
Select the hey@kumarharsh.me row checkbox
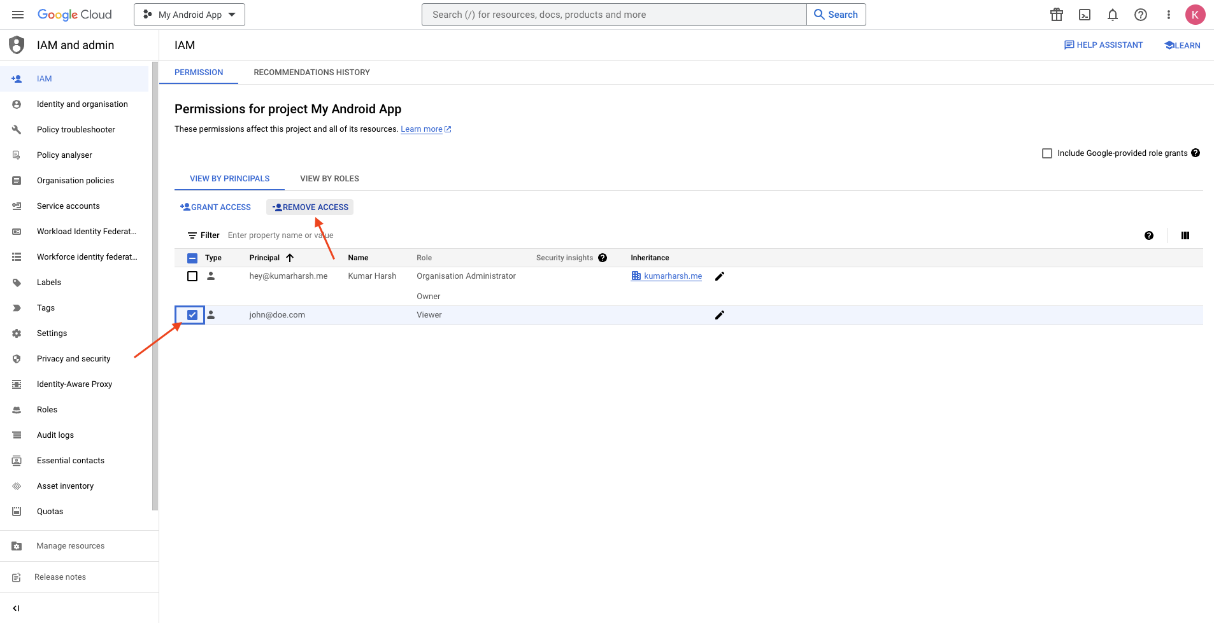(x=192, y=276)
